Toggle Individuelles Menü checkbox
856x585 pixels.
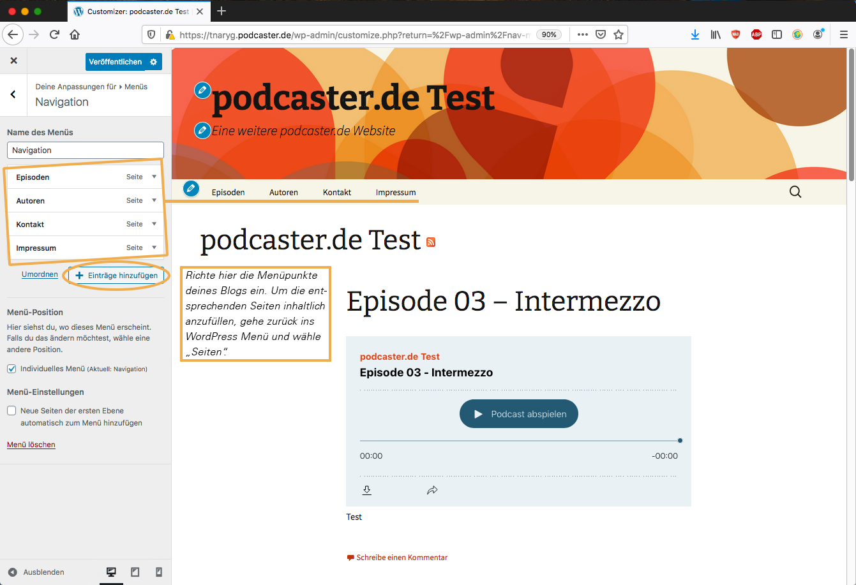(11, 369)
